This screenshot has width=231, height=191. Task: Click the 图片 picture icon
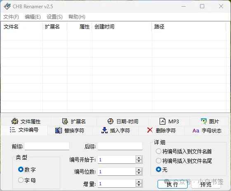point(204,121)
